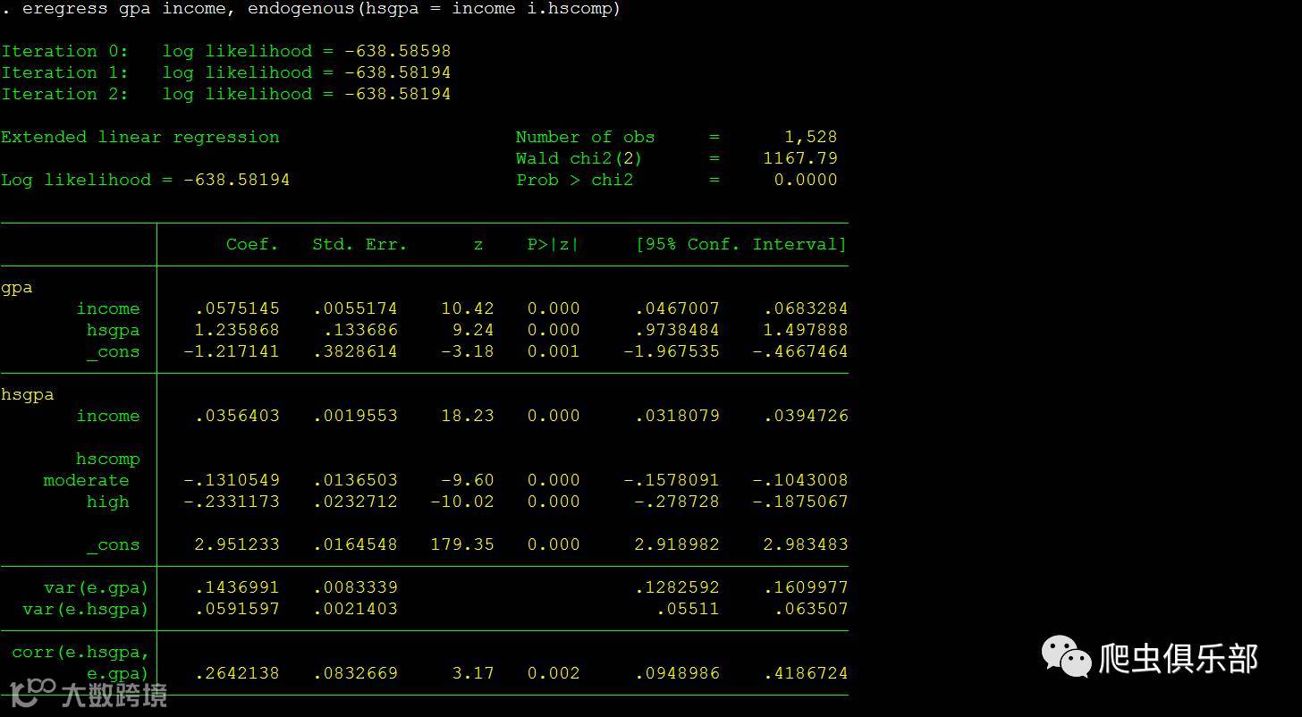This screenshot has height=717, width=1302.
Task: Select upper confidence bound .1609977
Action: tap(806, 587)
